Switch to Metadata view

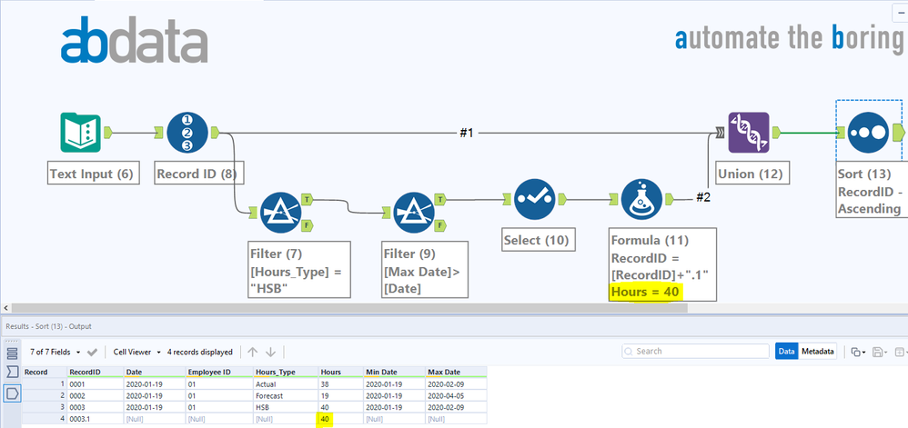pyautogui.click(x=817, y=351)
